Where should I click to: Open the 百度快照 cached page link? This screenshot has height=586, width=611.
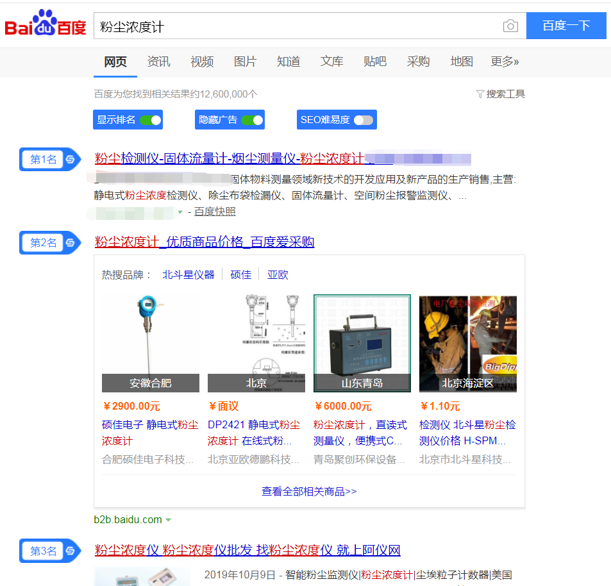(215, 212)
